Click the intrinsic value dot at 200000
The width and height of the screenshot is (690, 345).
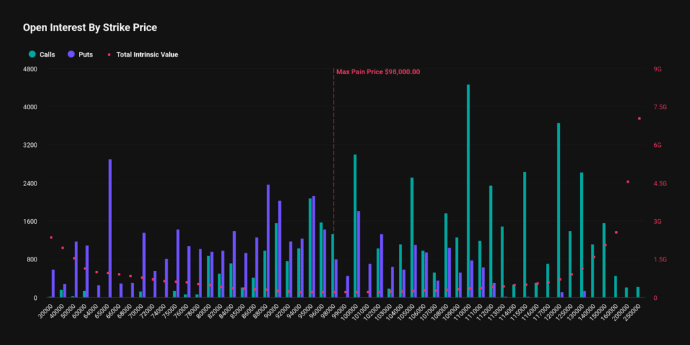(x=628, y=182)
